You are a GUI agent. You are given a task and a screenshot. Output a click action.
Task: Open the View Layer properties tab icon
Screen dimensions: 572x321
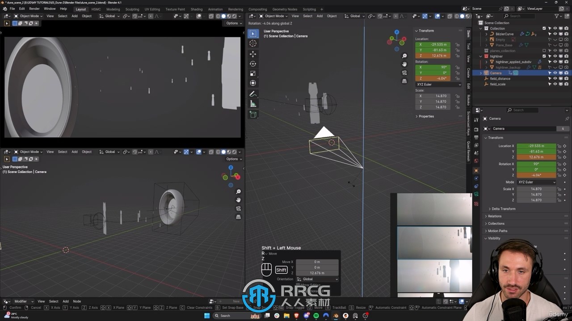coord(476,145)
